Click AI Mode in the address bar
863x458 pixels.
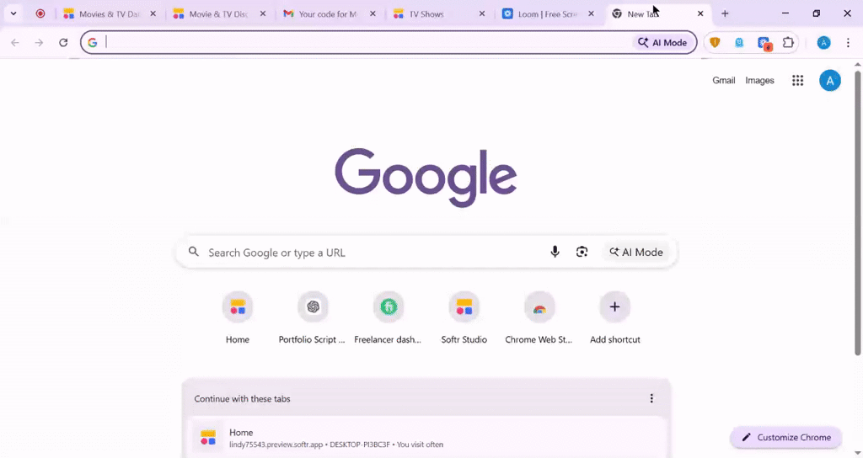pyautogui.click(x=662, y=42)
